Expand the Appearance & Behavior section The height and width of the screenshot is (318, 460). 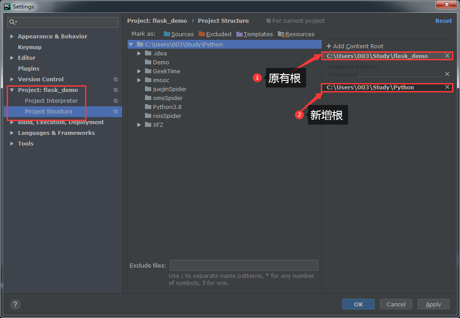click(12, 36)
